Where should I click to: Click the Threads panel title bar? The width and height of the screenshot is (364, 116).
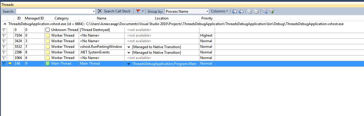(182, 5)
